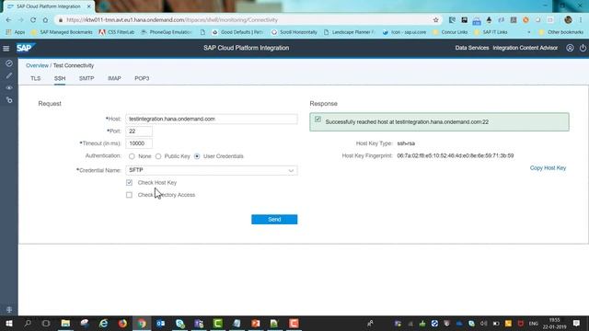Switch to the IMAP tab
Screen dimensions: 589x331
pyautogui.click(x=114, y=78)
